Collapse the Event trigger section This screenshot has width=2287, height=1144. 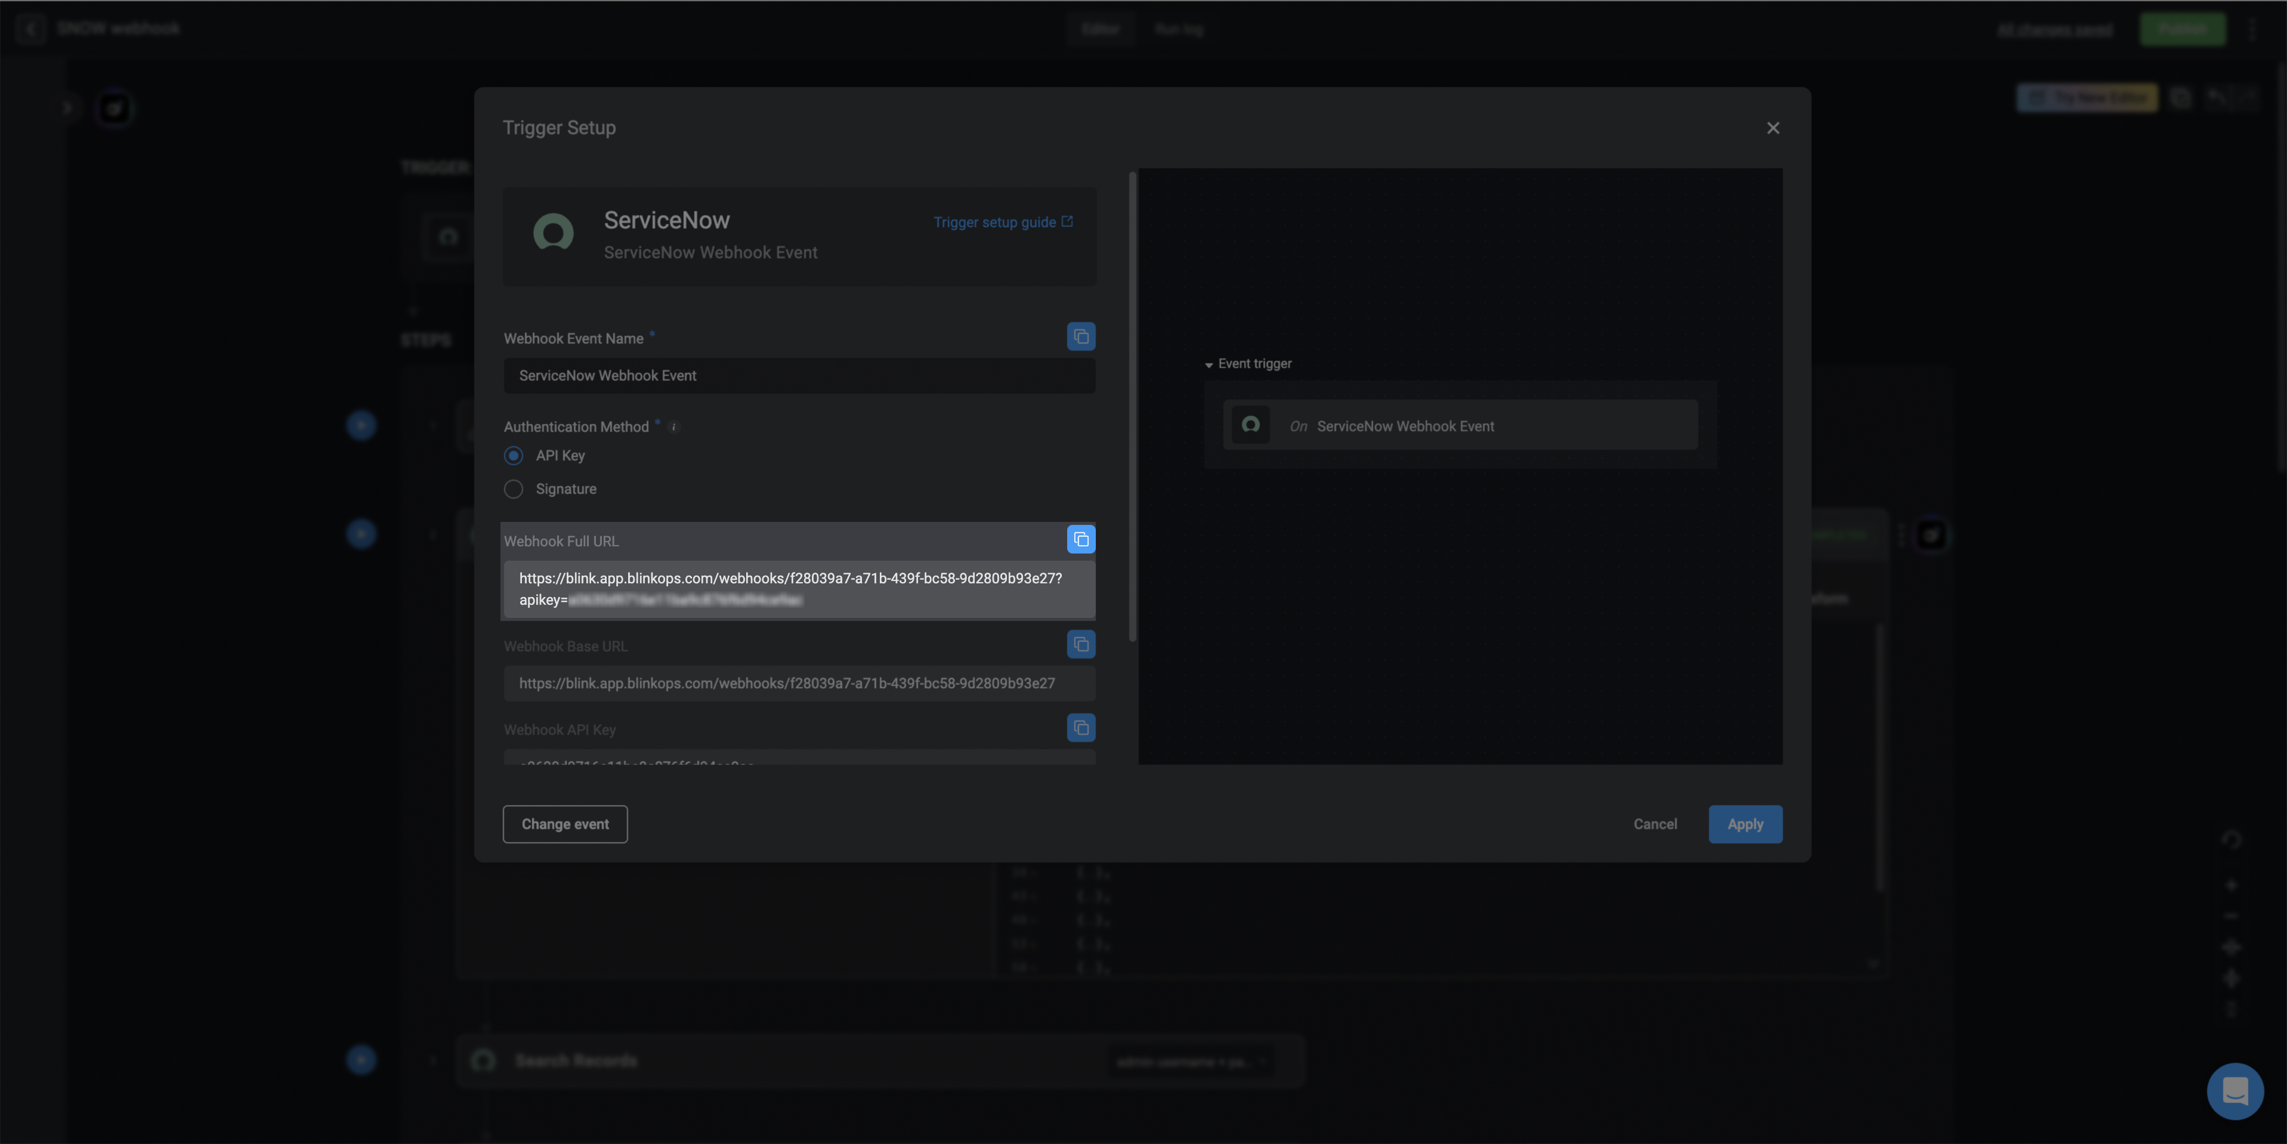click(x=1209, y=365)
